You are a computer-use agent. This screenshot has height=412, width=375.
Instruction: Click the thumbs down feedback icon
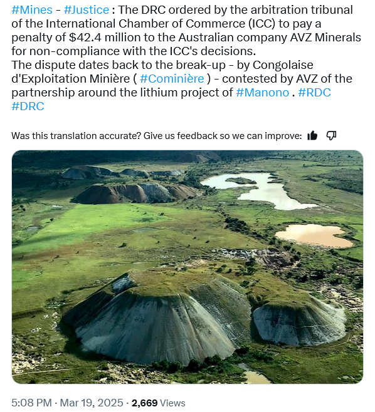(x=331, y=136)
